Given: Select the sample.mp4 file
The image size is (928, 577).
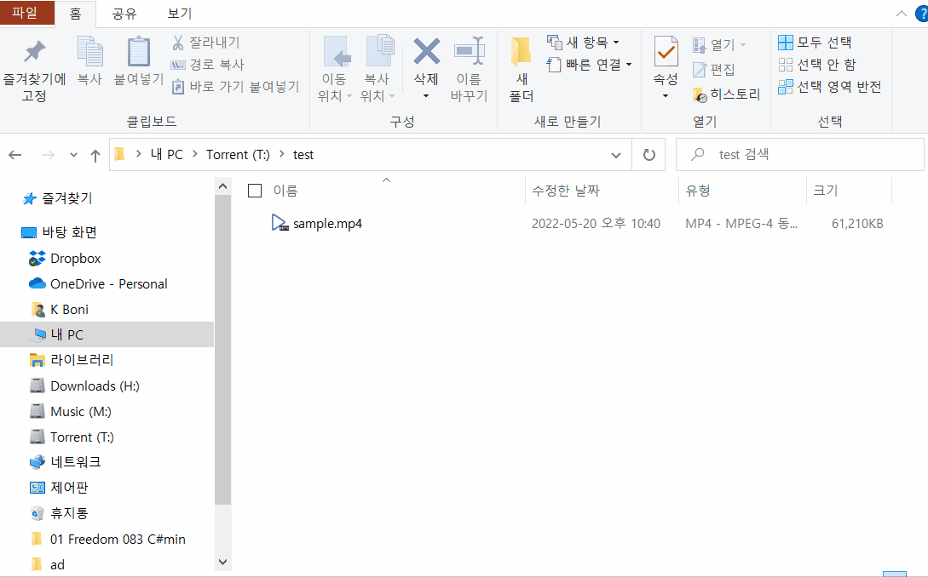Looking at the screenshot, I should 327,224.
